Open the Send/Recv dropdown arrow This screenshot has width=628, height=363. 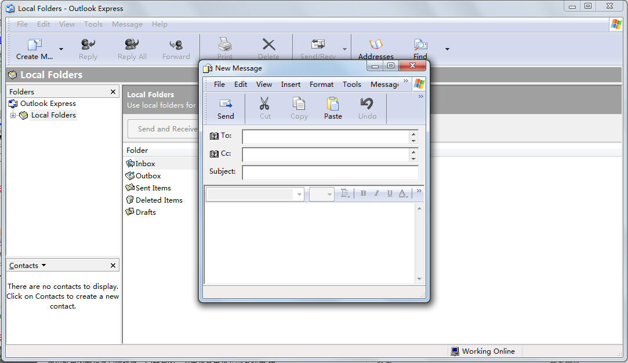click(344, 49)
